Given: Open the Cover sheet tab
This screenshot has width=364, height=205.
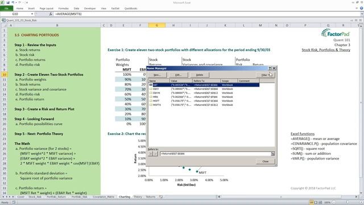Looking at the screenshot, I should point(21,197).
